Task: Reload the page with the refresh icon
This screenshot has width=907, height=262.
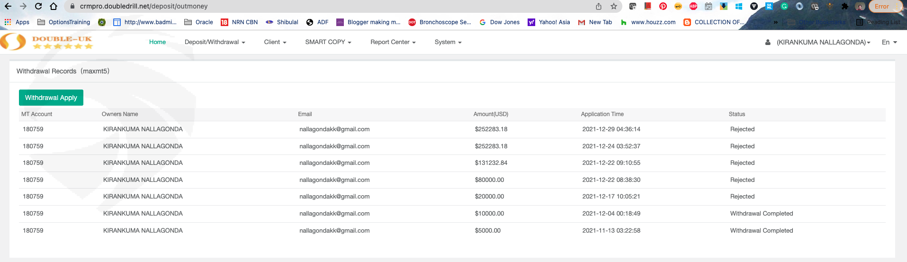Action: click(38, 6)
